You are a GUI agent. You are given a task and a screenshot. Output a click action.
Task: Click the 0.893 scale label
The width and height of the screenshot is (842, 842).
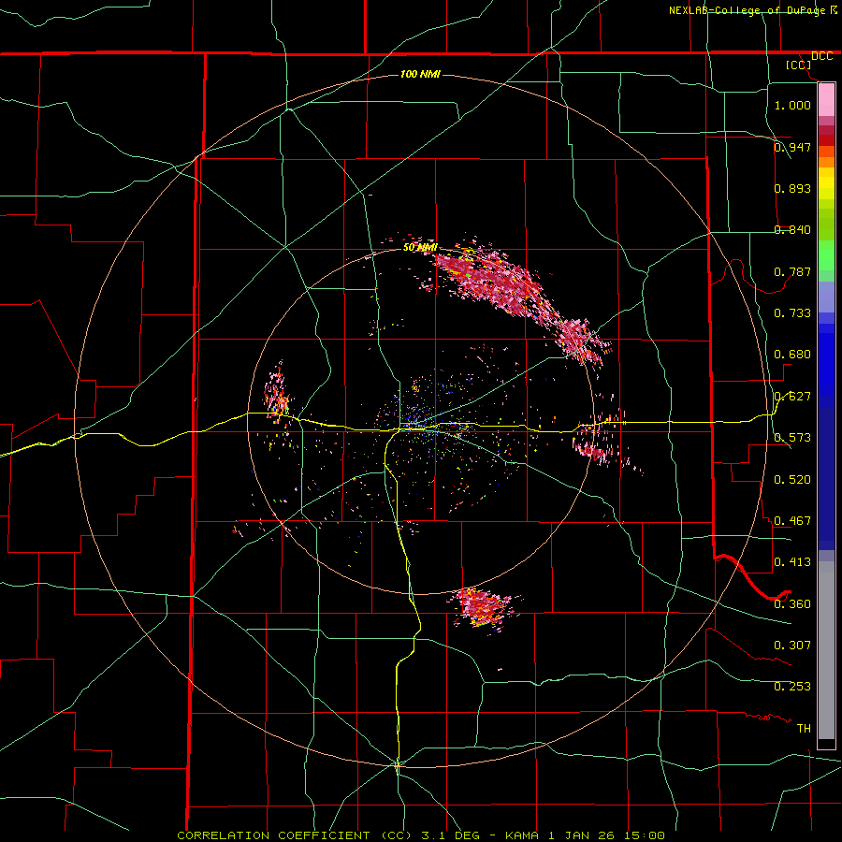[x=792, y=188]
